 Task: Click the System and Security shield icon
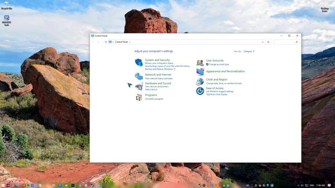click(x=139, y=63)
